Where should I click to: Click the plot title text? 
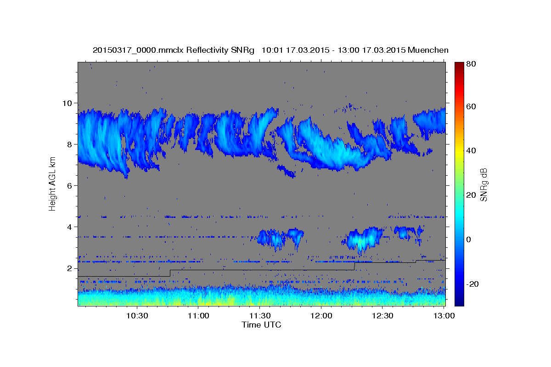(x=270, y=50)
